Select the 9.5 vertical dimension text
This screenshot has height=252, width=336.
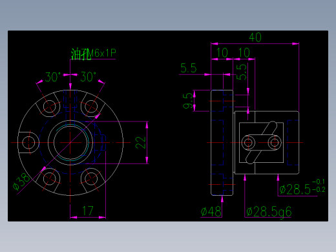(x=187, y=101)
